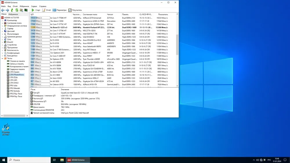Switch to the Избранное tab
Screen dimensions: 290x163
pos(13,14)
